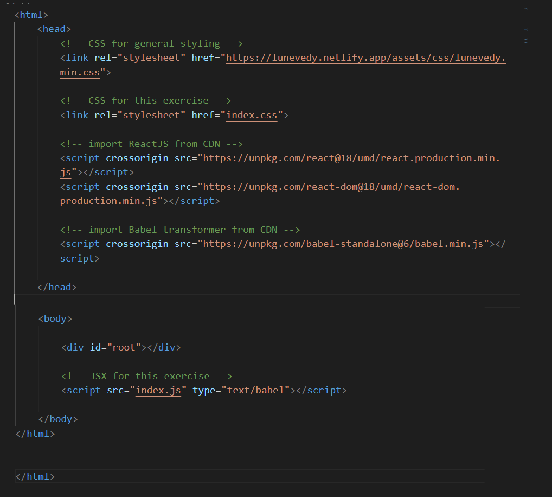552x497 pixels.
Task: Open the index.css stylesheet link
Action: tap(251, 115)
